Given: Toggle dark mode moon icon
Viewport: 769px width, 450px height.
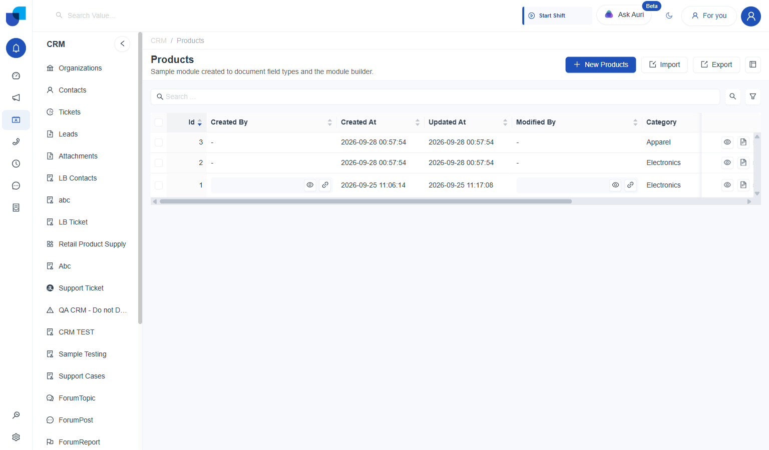Looking at the screenshot, I should (x=669, y=15).
